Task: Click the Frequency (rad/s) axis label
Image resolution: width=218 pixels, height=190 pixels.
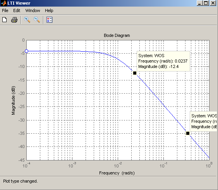Action: (117, 173)
